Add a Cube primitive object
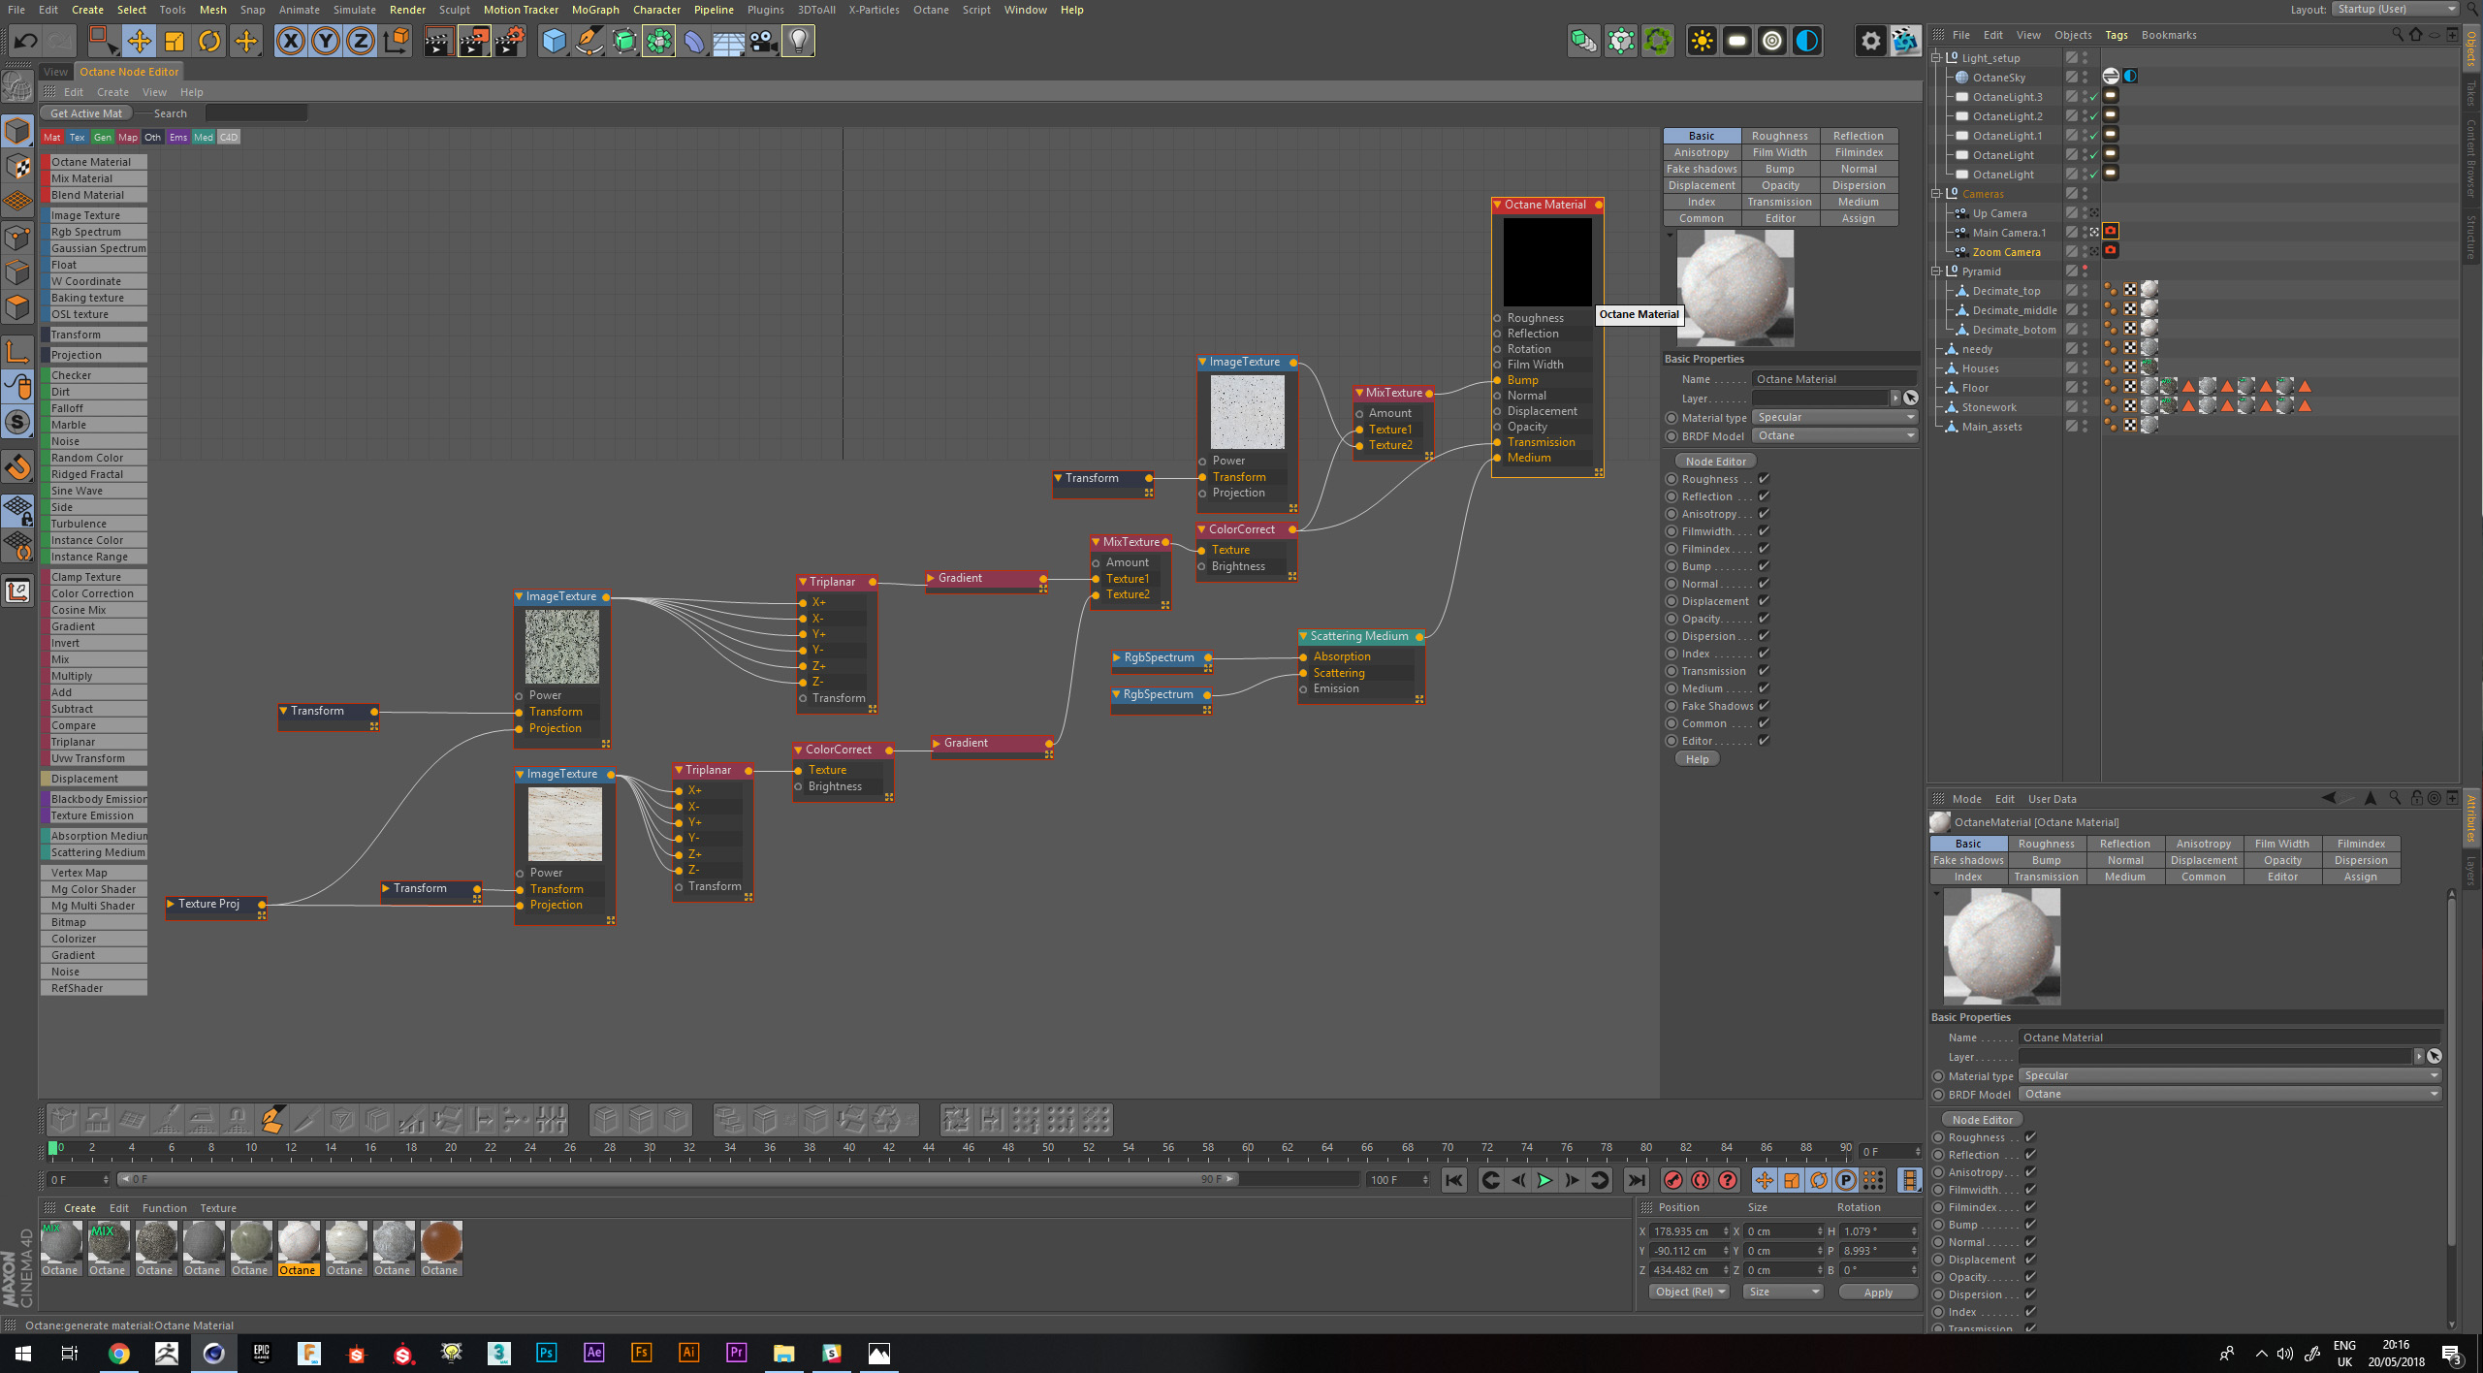 (554, 41)
